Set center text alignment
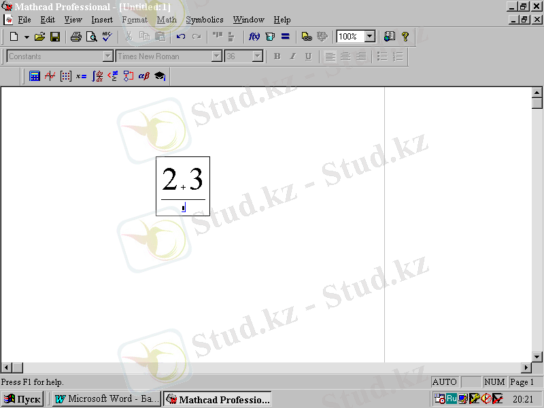Image resolution: width=544 pixels, height=408 pixels. click(345, 56)
